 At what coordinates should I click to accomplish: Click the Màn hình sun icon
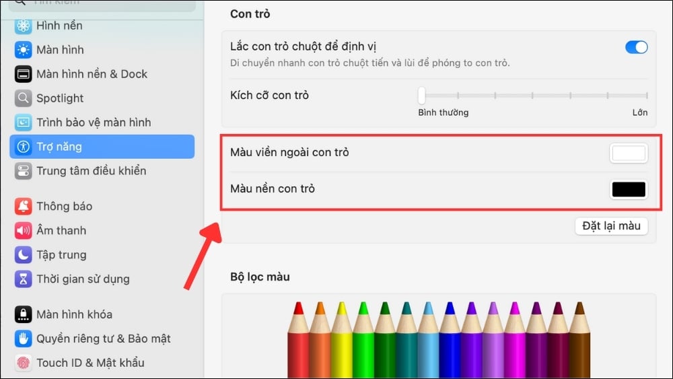(x=24, y=50)
